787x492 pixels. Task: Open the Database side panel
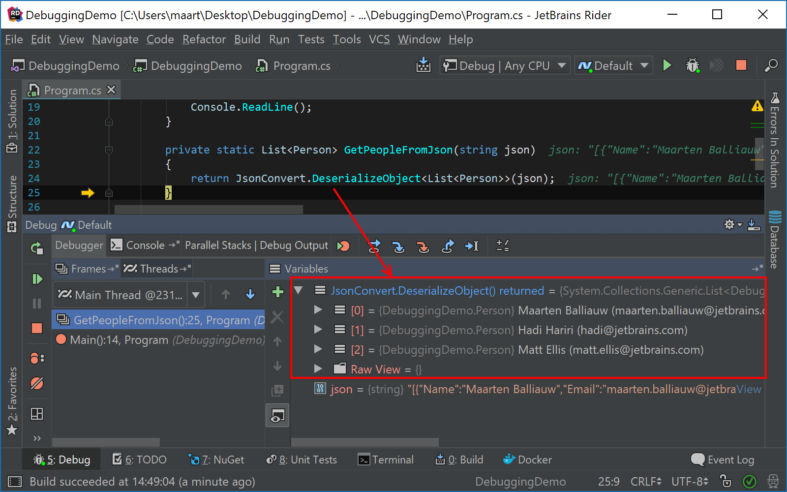(x=775, y=240)
